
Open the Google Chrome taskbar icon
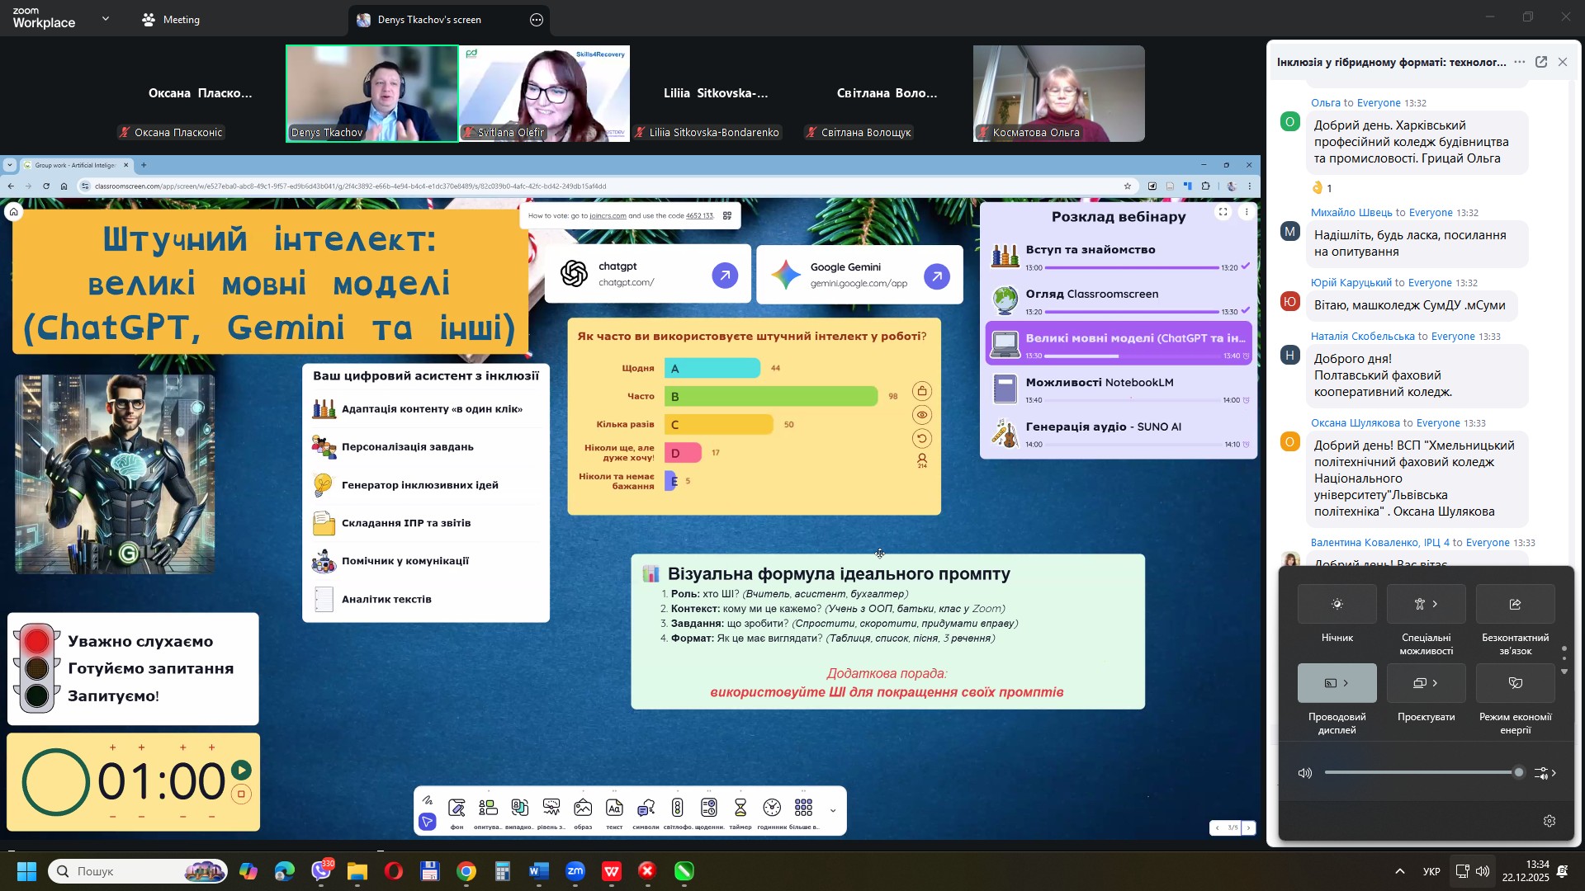pyautogui.click(x=466, y=872)
